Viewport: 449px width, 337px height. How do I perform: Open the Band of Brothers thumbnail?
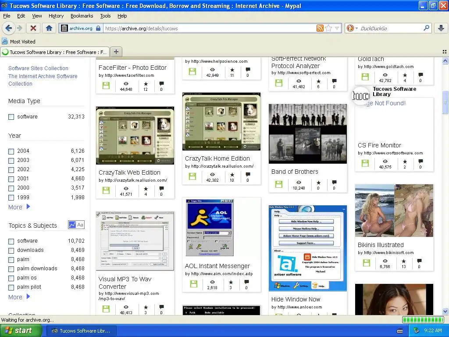coord(308,134)
